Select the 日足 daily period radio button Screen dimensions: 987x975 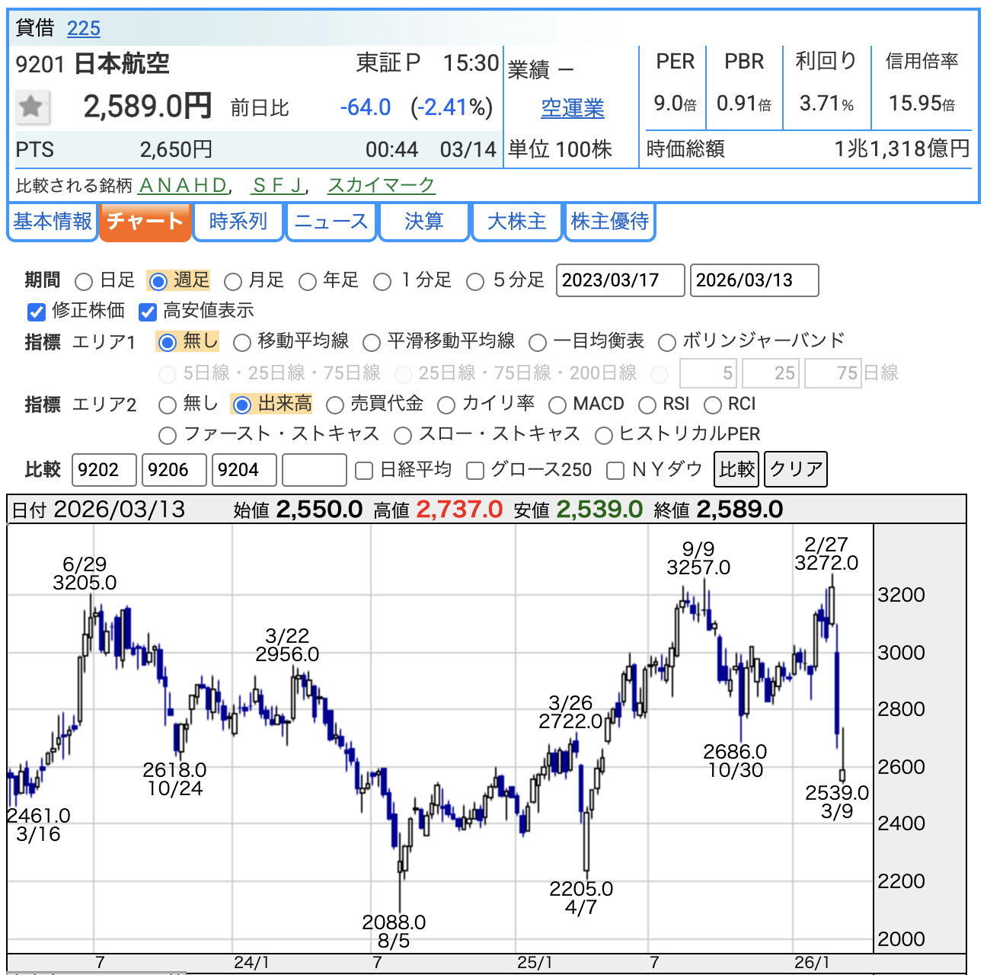pos(85,282)
